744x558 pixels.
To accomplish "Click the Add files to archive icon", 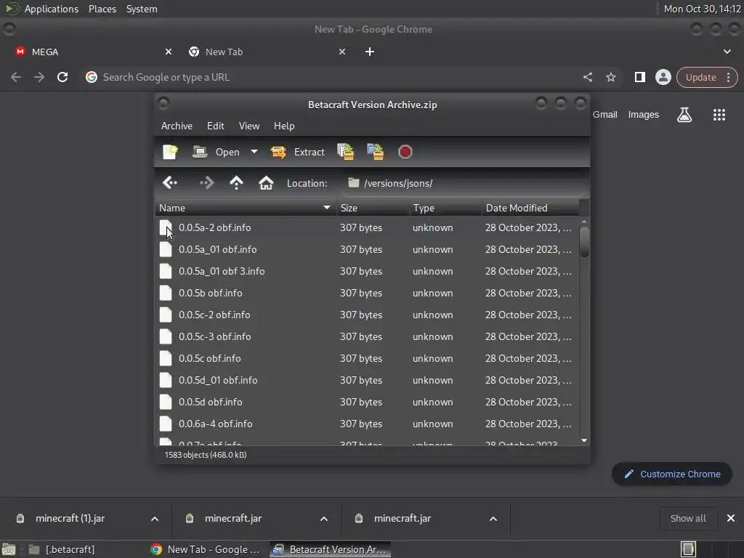I will point(345,152).
